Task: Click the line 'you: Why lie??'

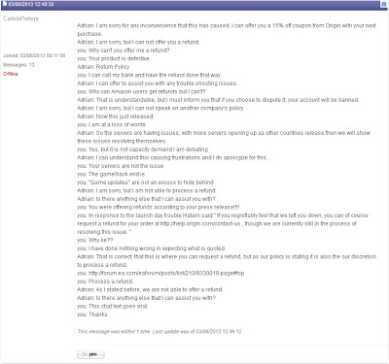Action: click(95, 240)
